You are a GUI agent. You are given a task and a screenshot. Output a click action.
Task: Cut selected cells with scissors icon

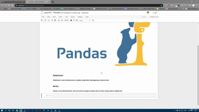pos(49,20)
